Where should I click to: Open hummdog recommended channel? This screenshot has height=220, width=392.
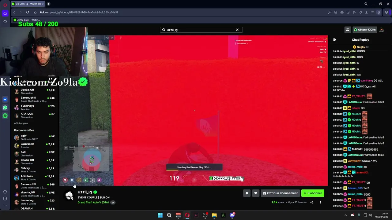[35, 202]
